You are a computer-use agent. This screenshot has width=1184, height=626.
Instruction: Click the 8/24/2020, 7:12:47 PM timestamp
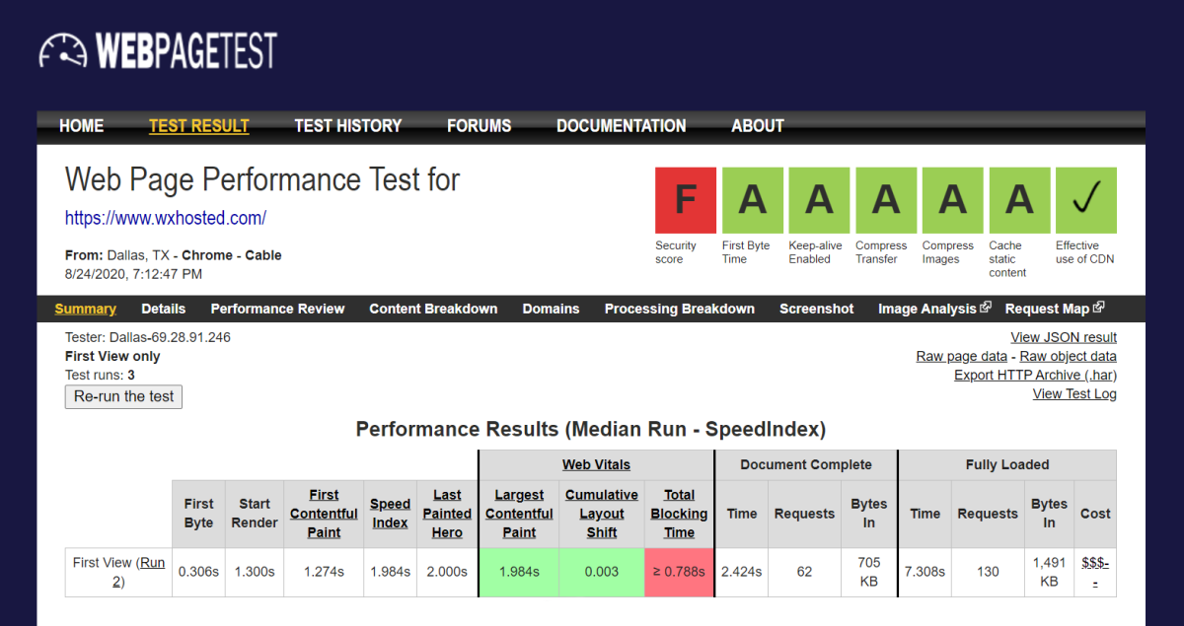click(x=134, y=274)
